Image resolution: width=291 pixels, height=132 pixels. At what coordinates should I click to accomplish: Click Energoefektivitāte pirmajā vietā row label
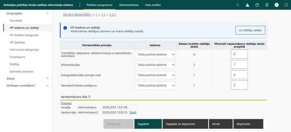coord(81,75)
